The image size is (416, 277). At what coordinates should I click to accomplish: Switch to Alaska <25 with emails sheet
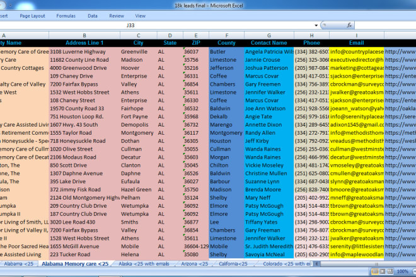[x=144, y=264]
